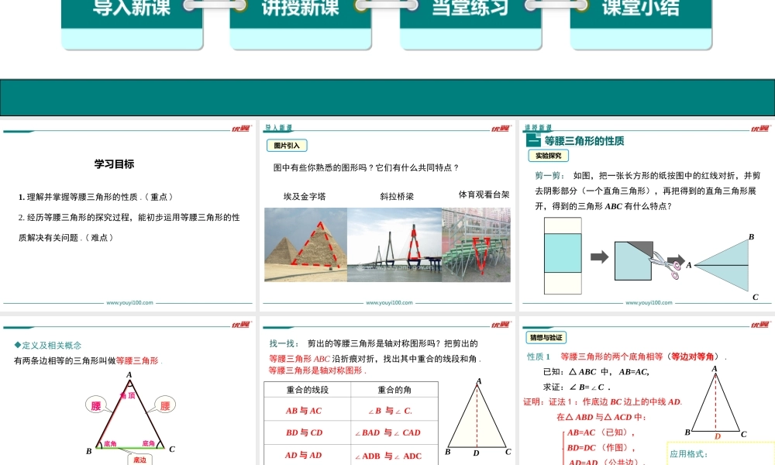Open www.youyi100.com link on 实验探究 slide

pyautogui.click(x=649, y=303)
